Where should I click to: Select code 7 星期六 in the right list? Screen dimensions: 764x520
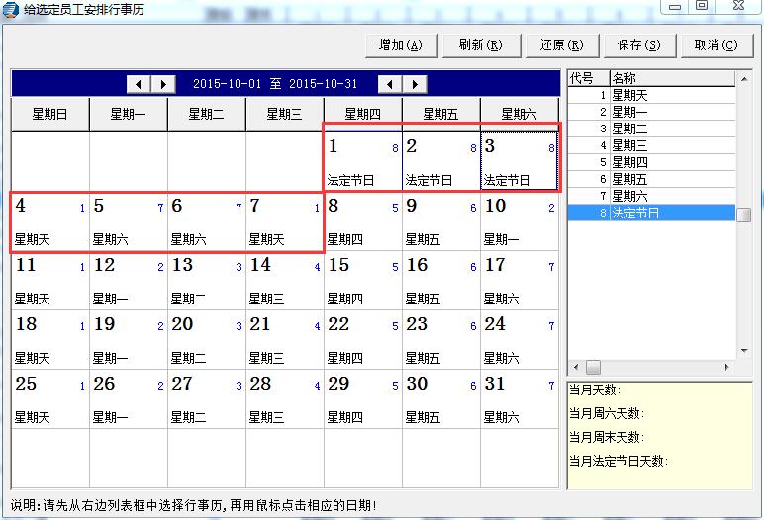click(x=651, y=196)
